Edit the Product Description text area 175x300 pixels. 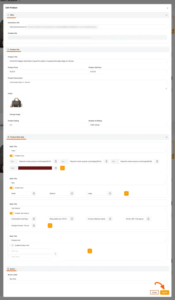point(87,85)
